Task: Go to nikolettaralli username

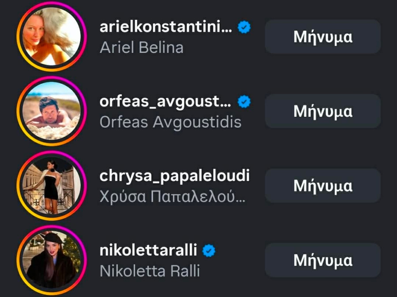Action: pos(148,250)
